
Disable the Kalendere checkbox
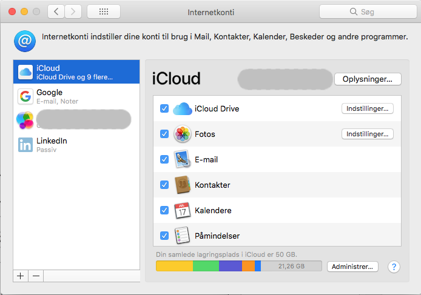pyautogui.click(x=164, y=210)
